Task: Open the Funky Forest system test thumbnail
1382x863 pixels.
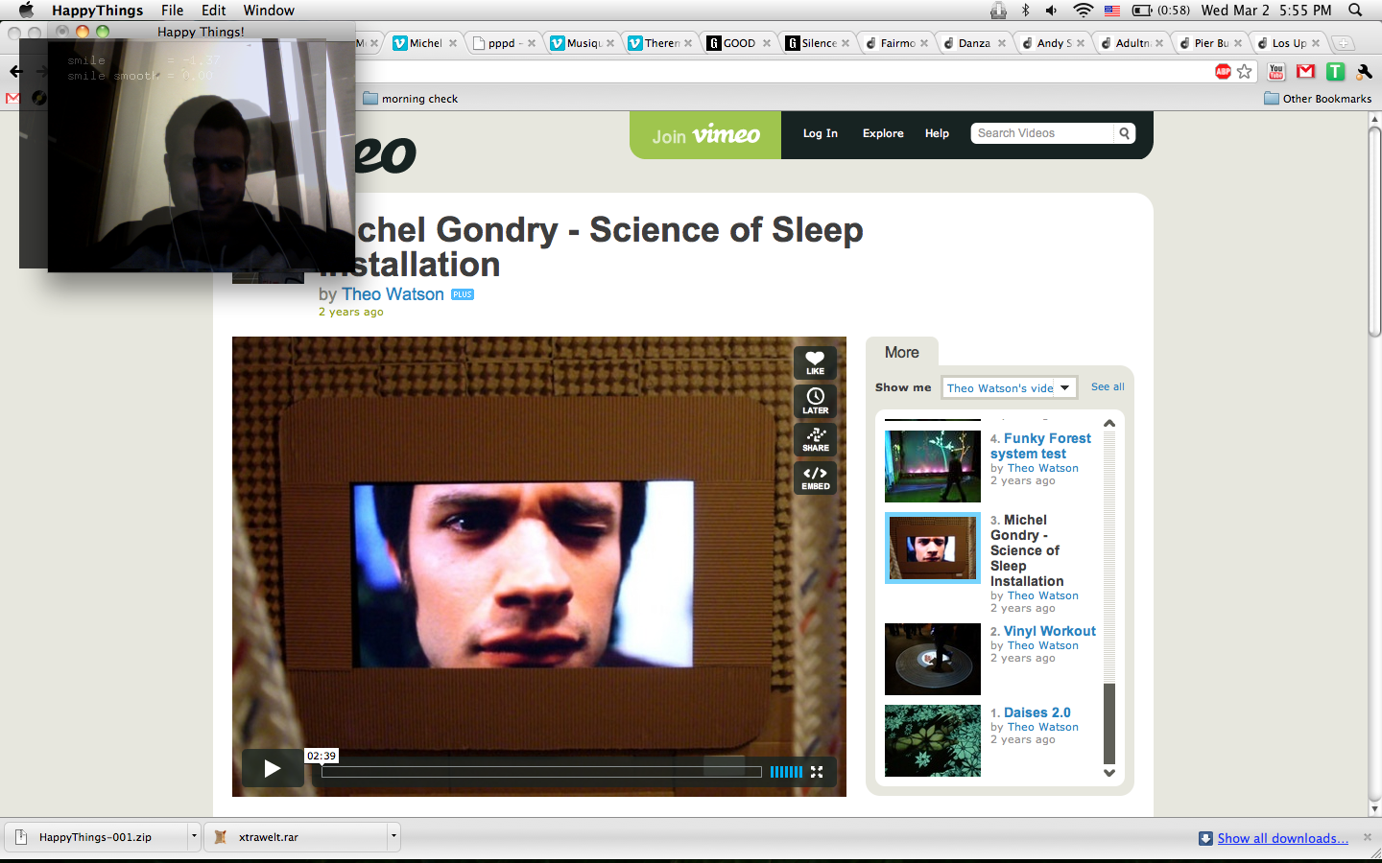Action: coord(932,466)
